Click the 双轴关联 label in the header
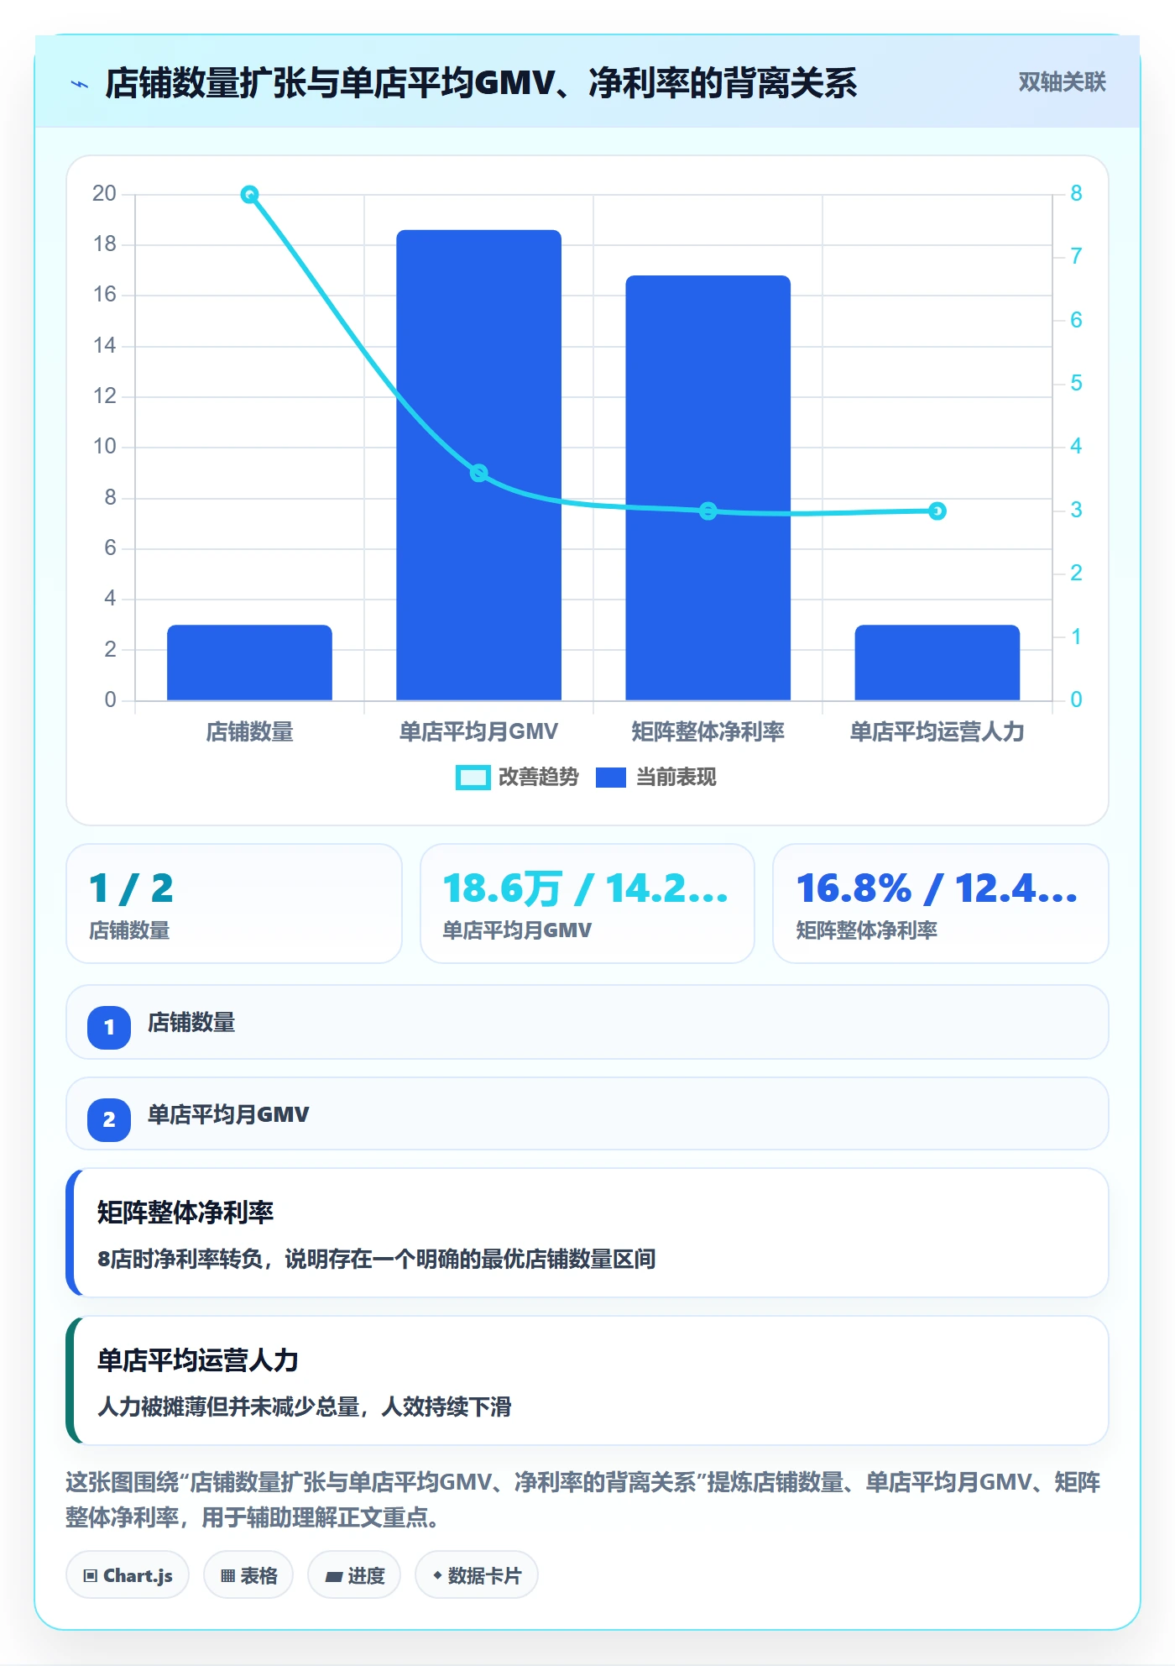The height and width of the screenshot is (1666, 1175). 1062,82
